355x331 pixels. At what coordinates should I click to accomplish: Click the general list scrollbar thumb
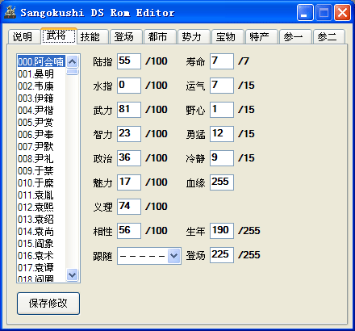coord(72,72)
